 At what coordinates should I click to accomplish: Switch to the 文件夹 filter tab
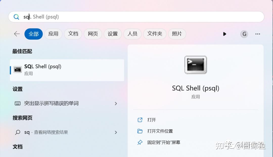pos(155,34)
